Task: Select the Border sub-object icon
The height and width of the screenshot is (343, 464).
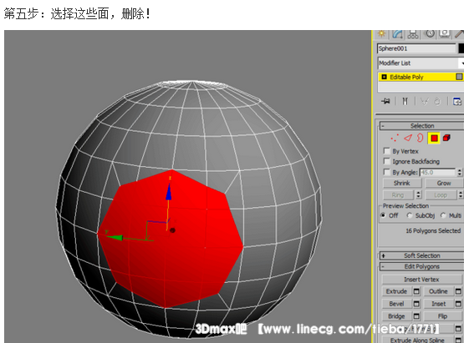Action: (x=420, y=138)
